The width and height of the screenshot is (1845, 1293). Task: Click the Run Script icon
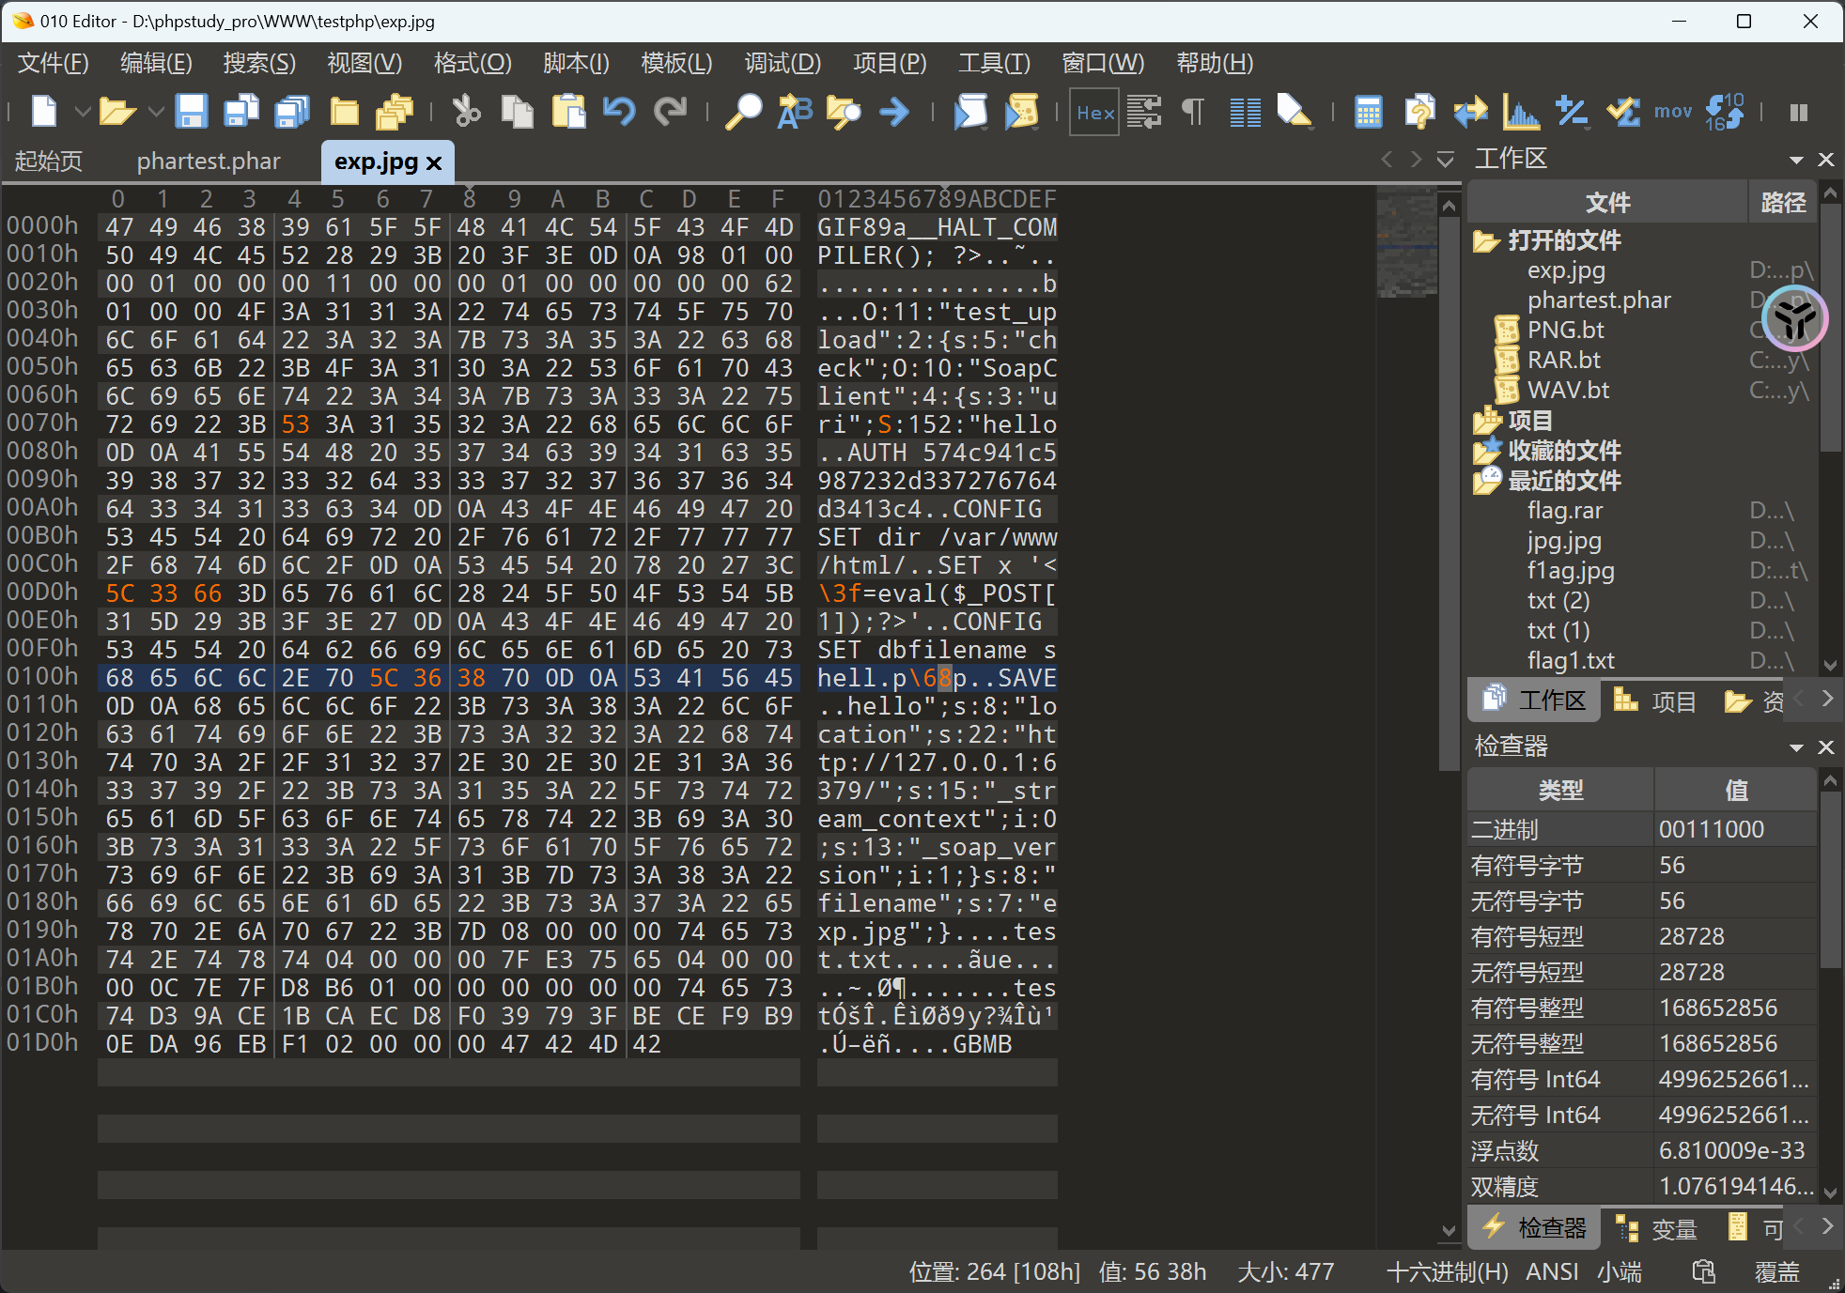tap(970, 112)
